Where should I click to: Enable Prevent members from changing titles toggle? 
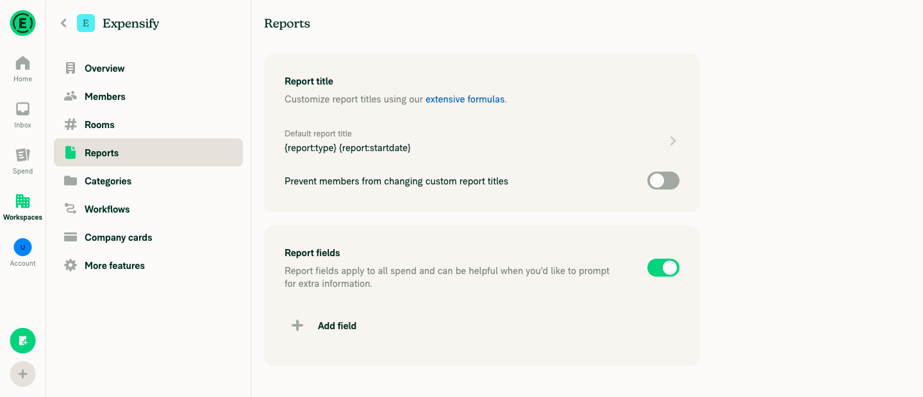(663, 181)
